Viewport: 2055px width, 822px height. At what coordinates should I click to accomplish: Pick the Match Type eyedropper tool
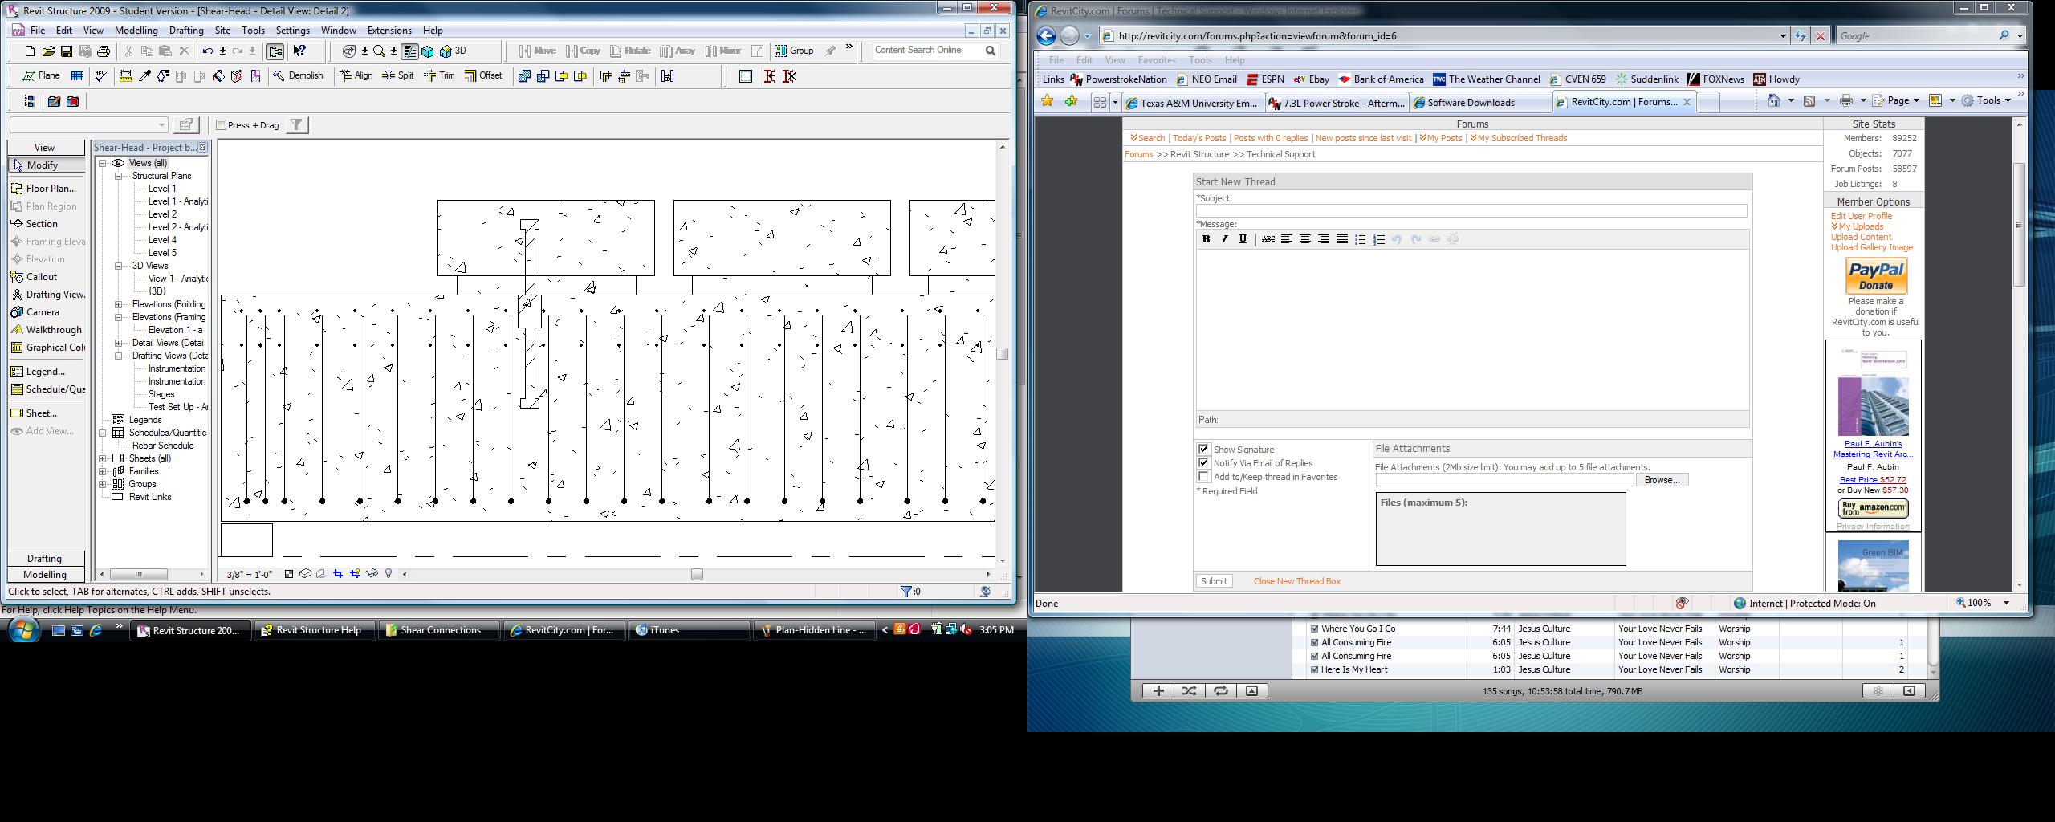145,76
